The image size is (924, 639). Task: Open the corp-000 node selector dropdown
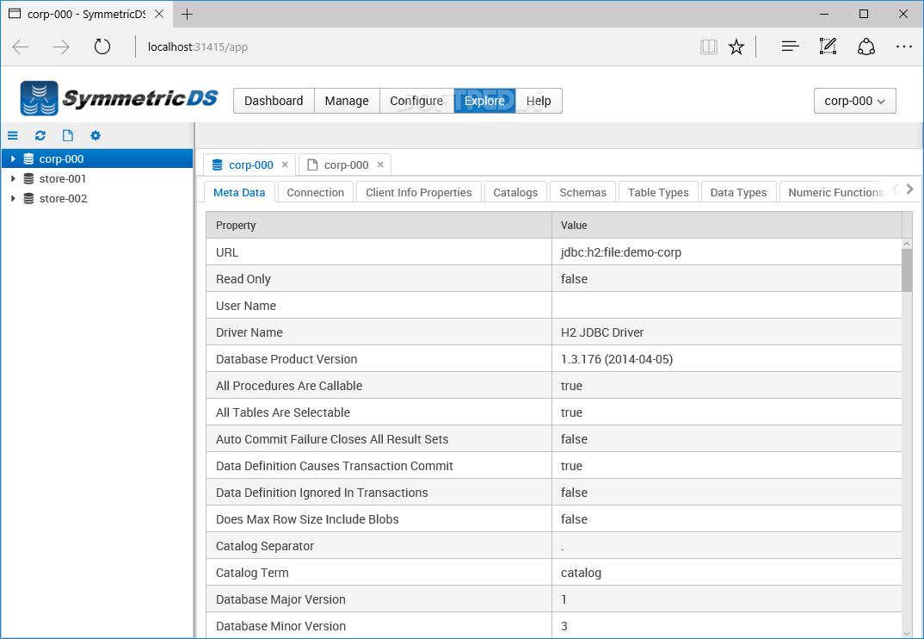[x=854, y=101]
